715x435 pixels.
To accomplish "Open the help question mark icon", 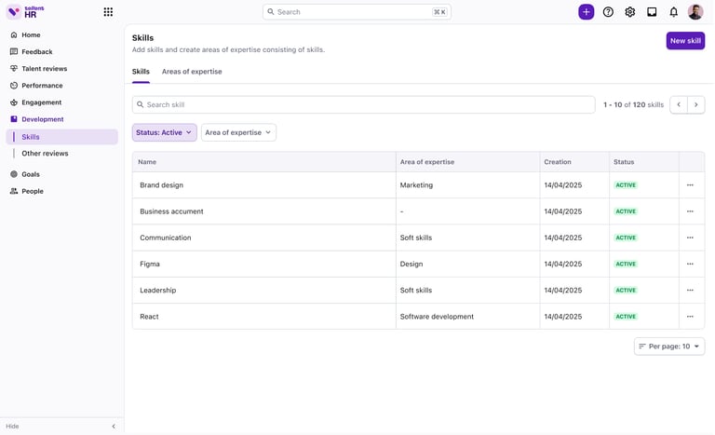I will (608, 12).
